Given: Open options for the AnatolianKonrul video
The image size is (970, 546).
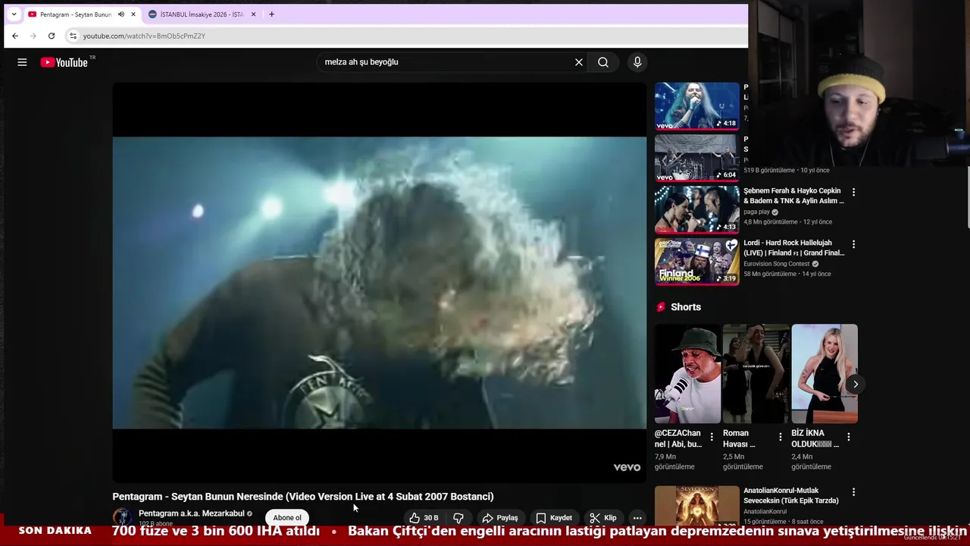Looking at the screenshot, I should [853, 492].
